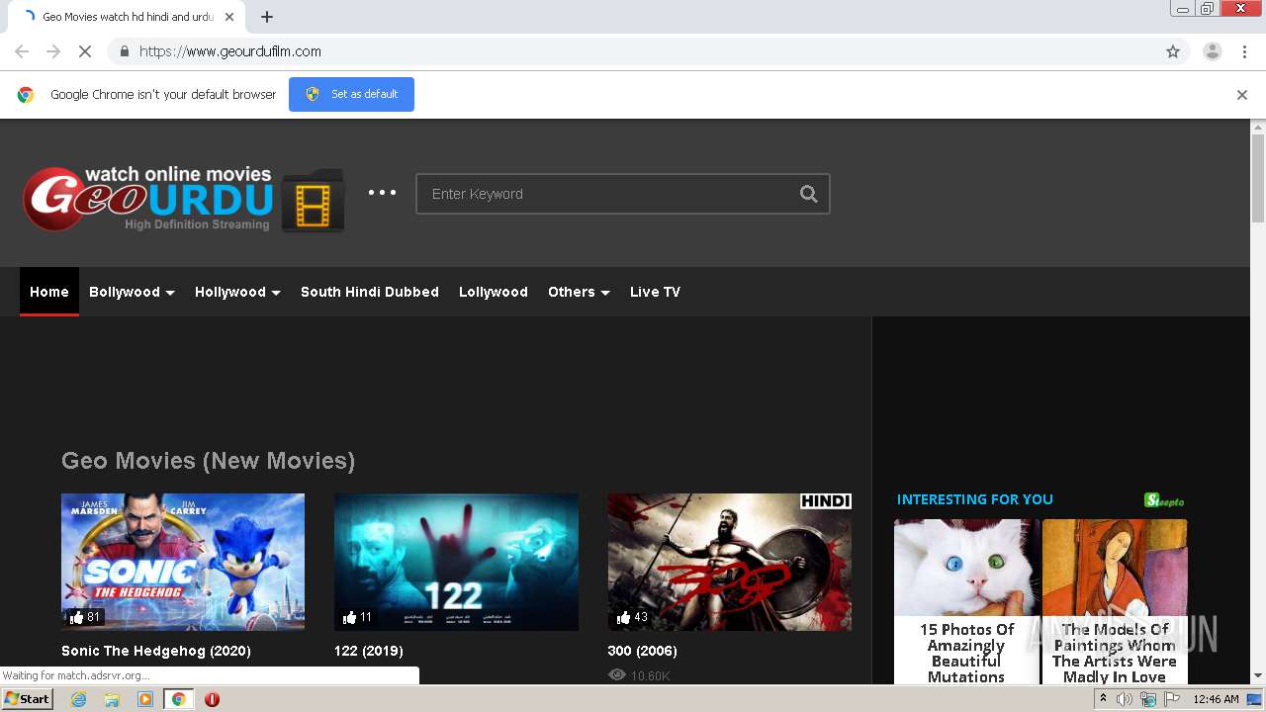Click the page vertical scrollbar
The image size is (1266, 712).
(1258, 178)
